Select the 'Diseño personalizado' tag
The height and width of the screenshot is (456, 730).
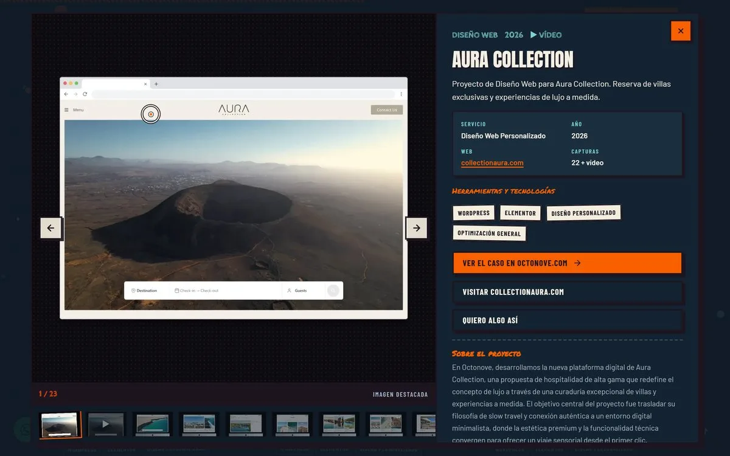tap(583, 213)
